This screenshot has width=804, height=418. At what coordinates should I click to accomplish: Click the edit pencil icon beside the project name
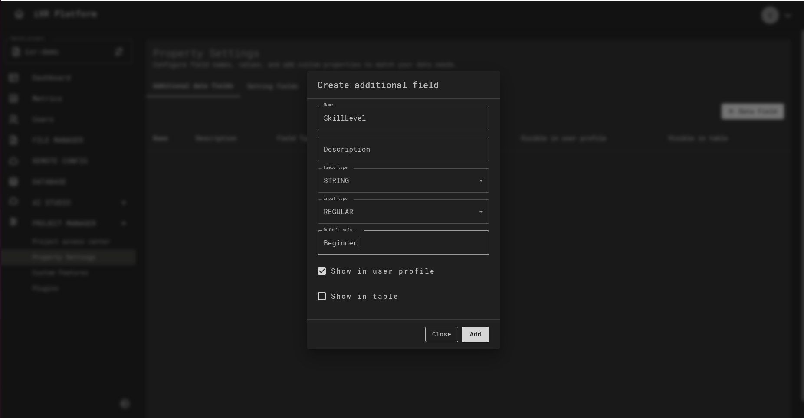coord(119,52)
